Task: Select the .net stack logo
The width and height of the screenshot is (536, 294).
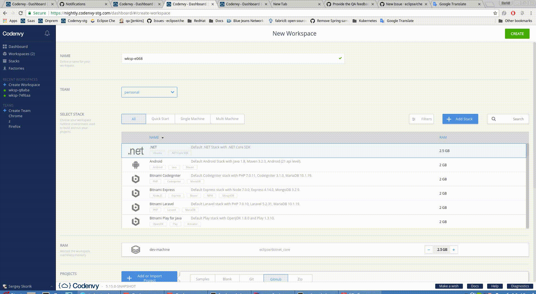Action: click(136, 151)
